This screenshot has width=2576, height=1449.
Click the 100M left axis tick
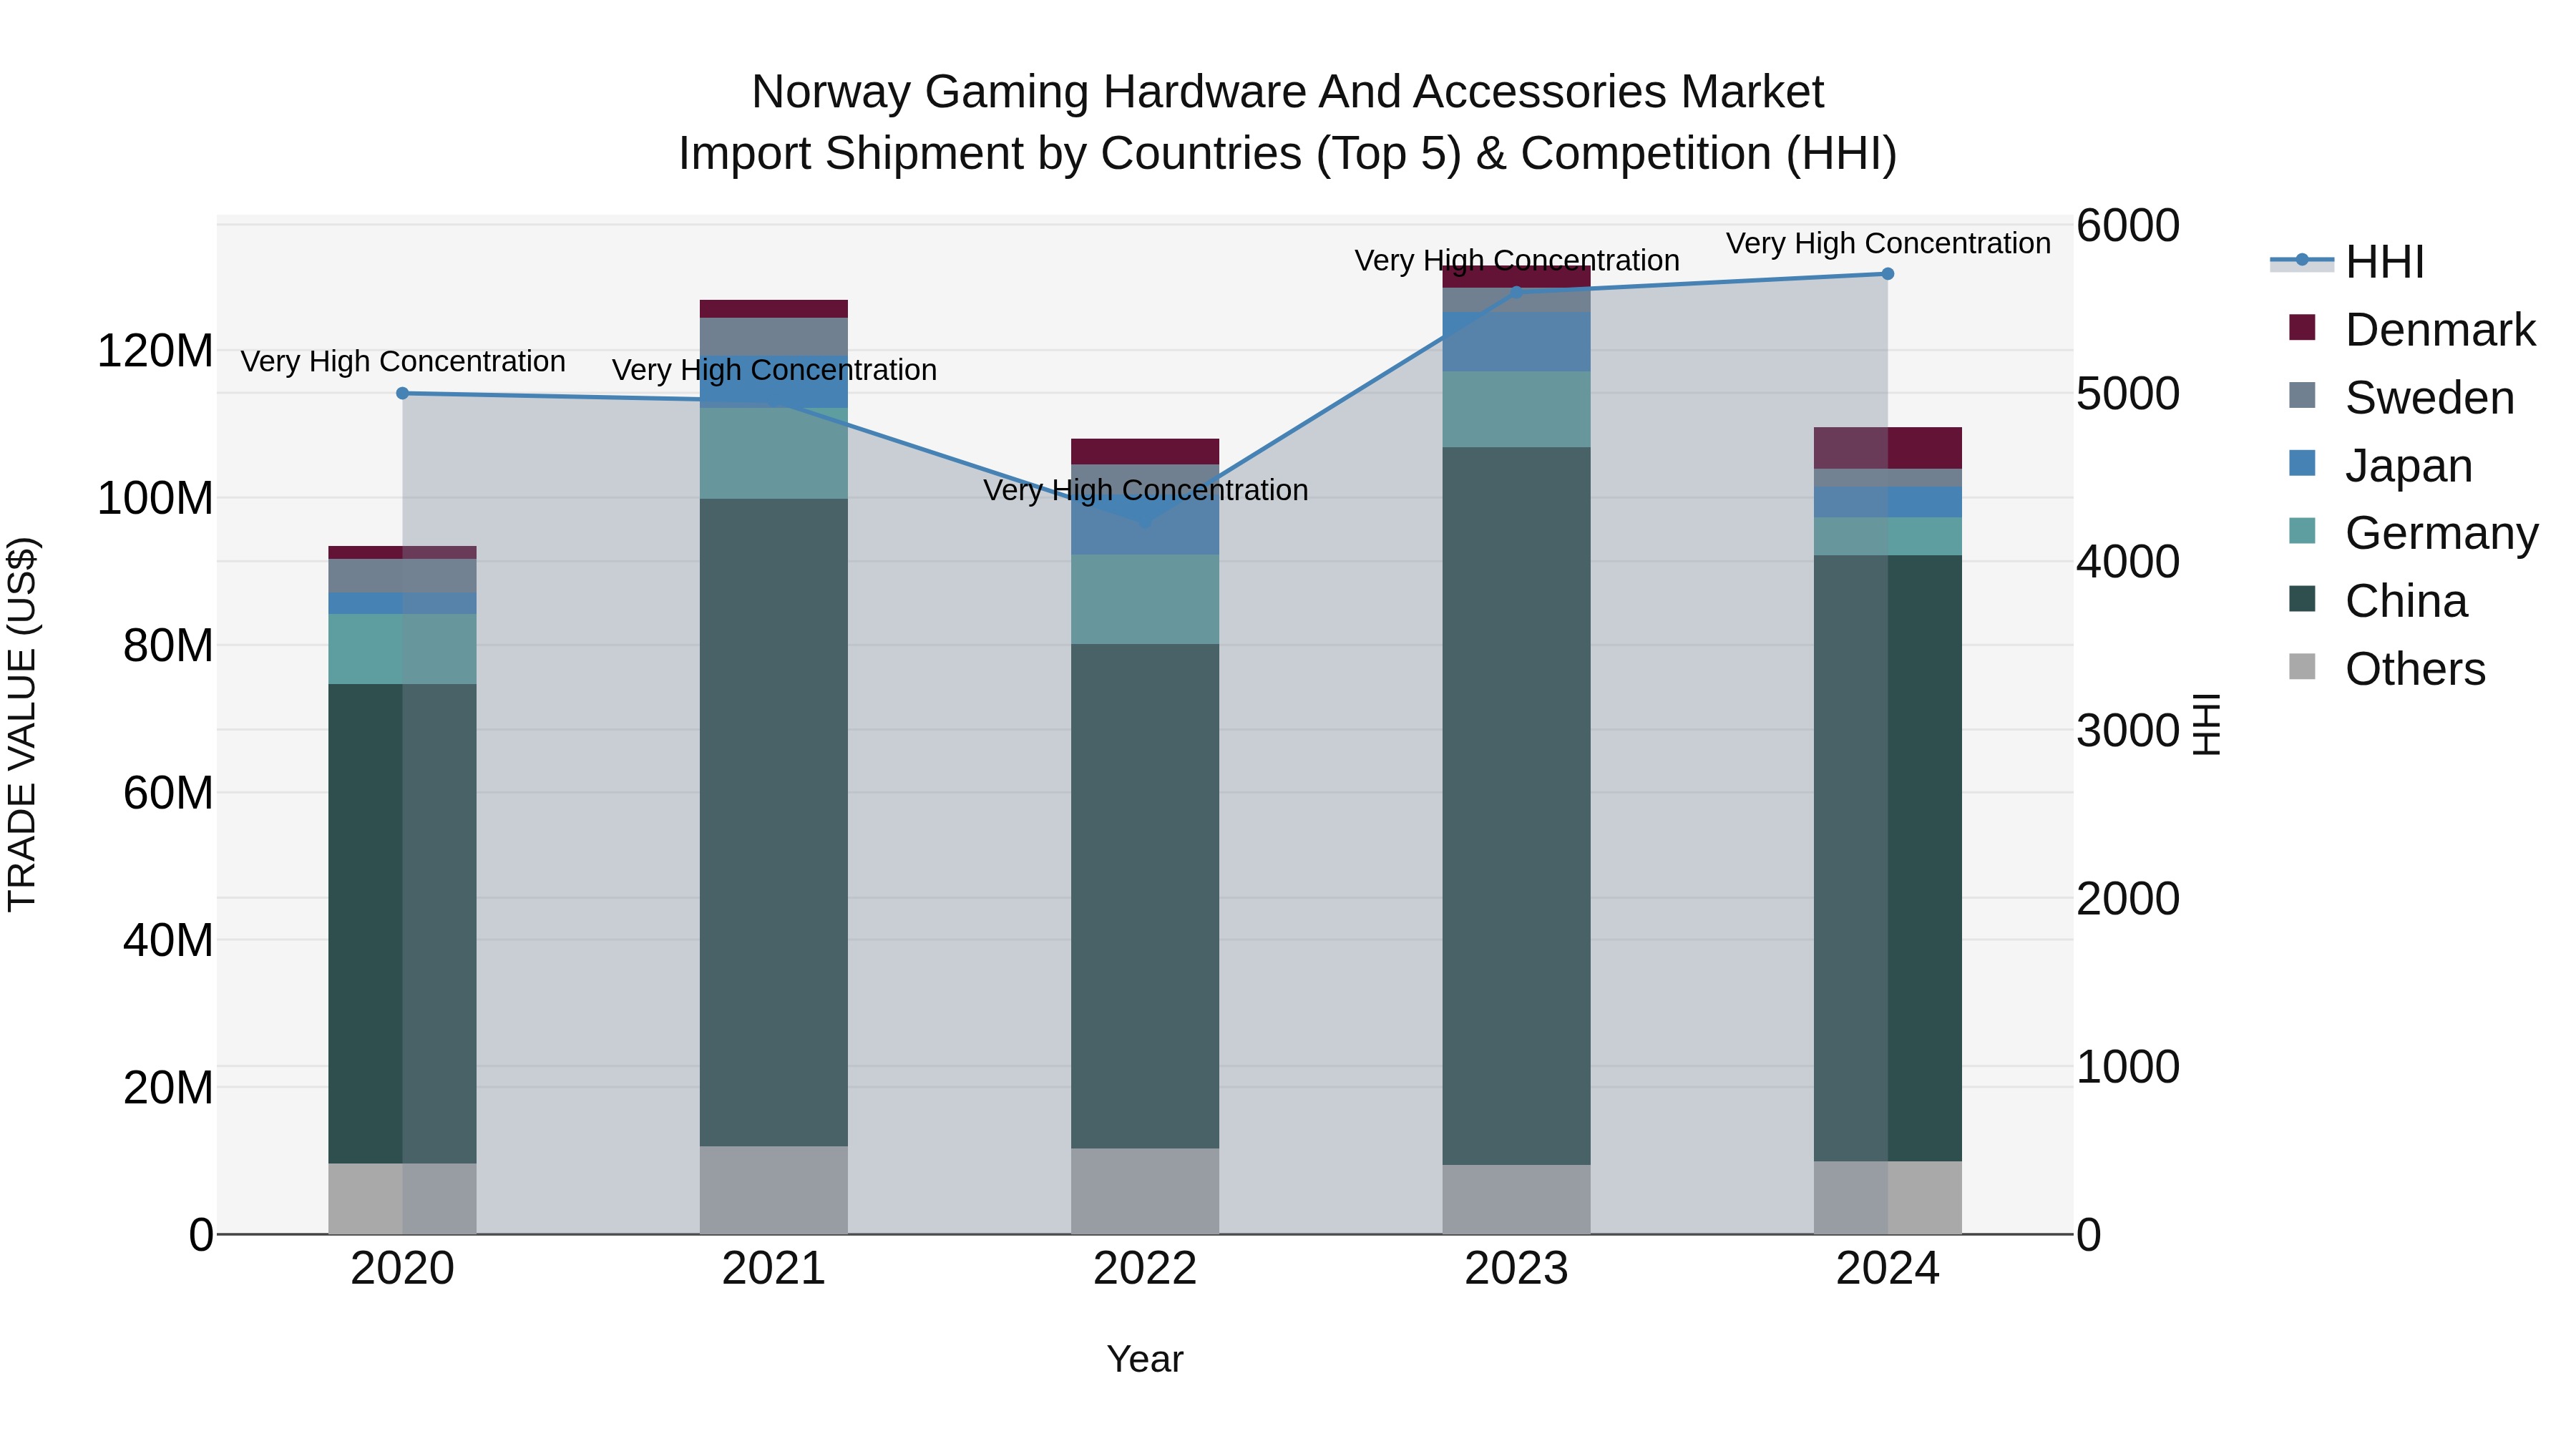(155, 498)
